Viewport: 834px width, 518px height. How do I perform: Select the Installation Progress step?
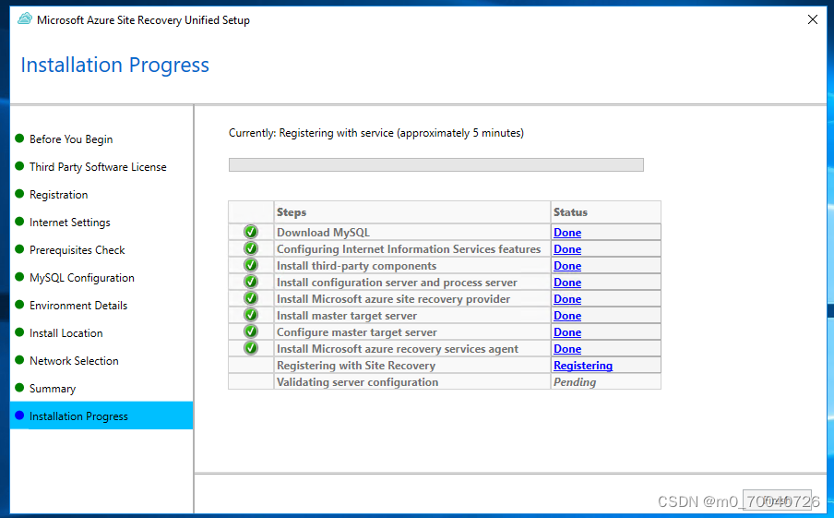[x=101, y=416]
